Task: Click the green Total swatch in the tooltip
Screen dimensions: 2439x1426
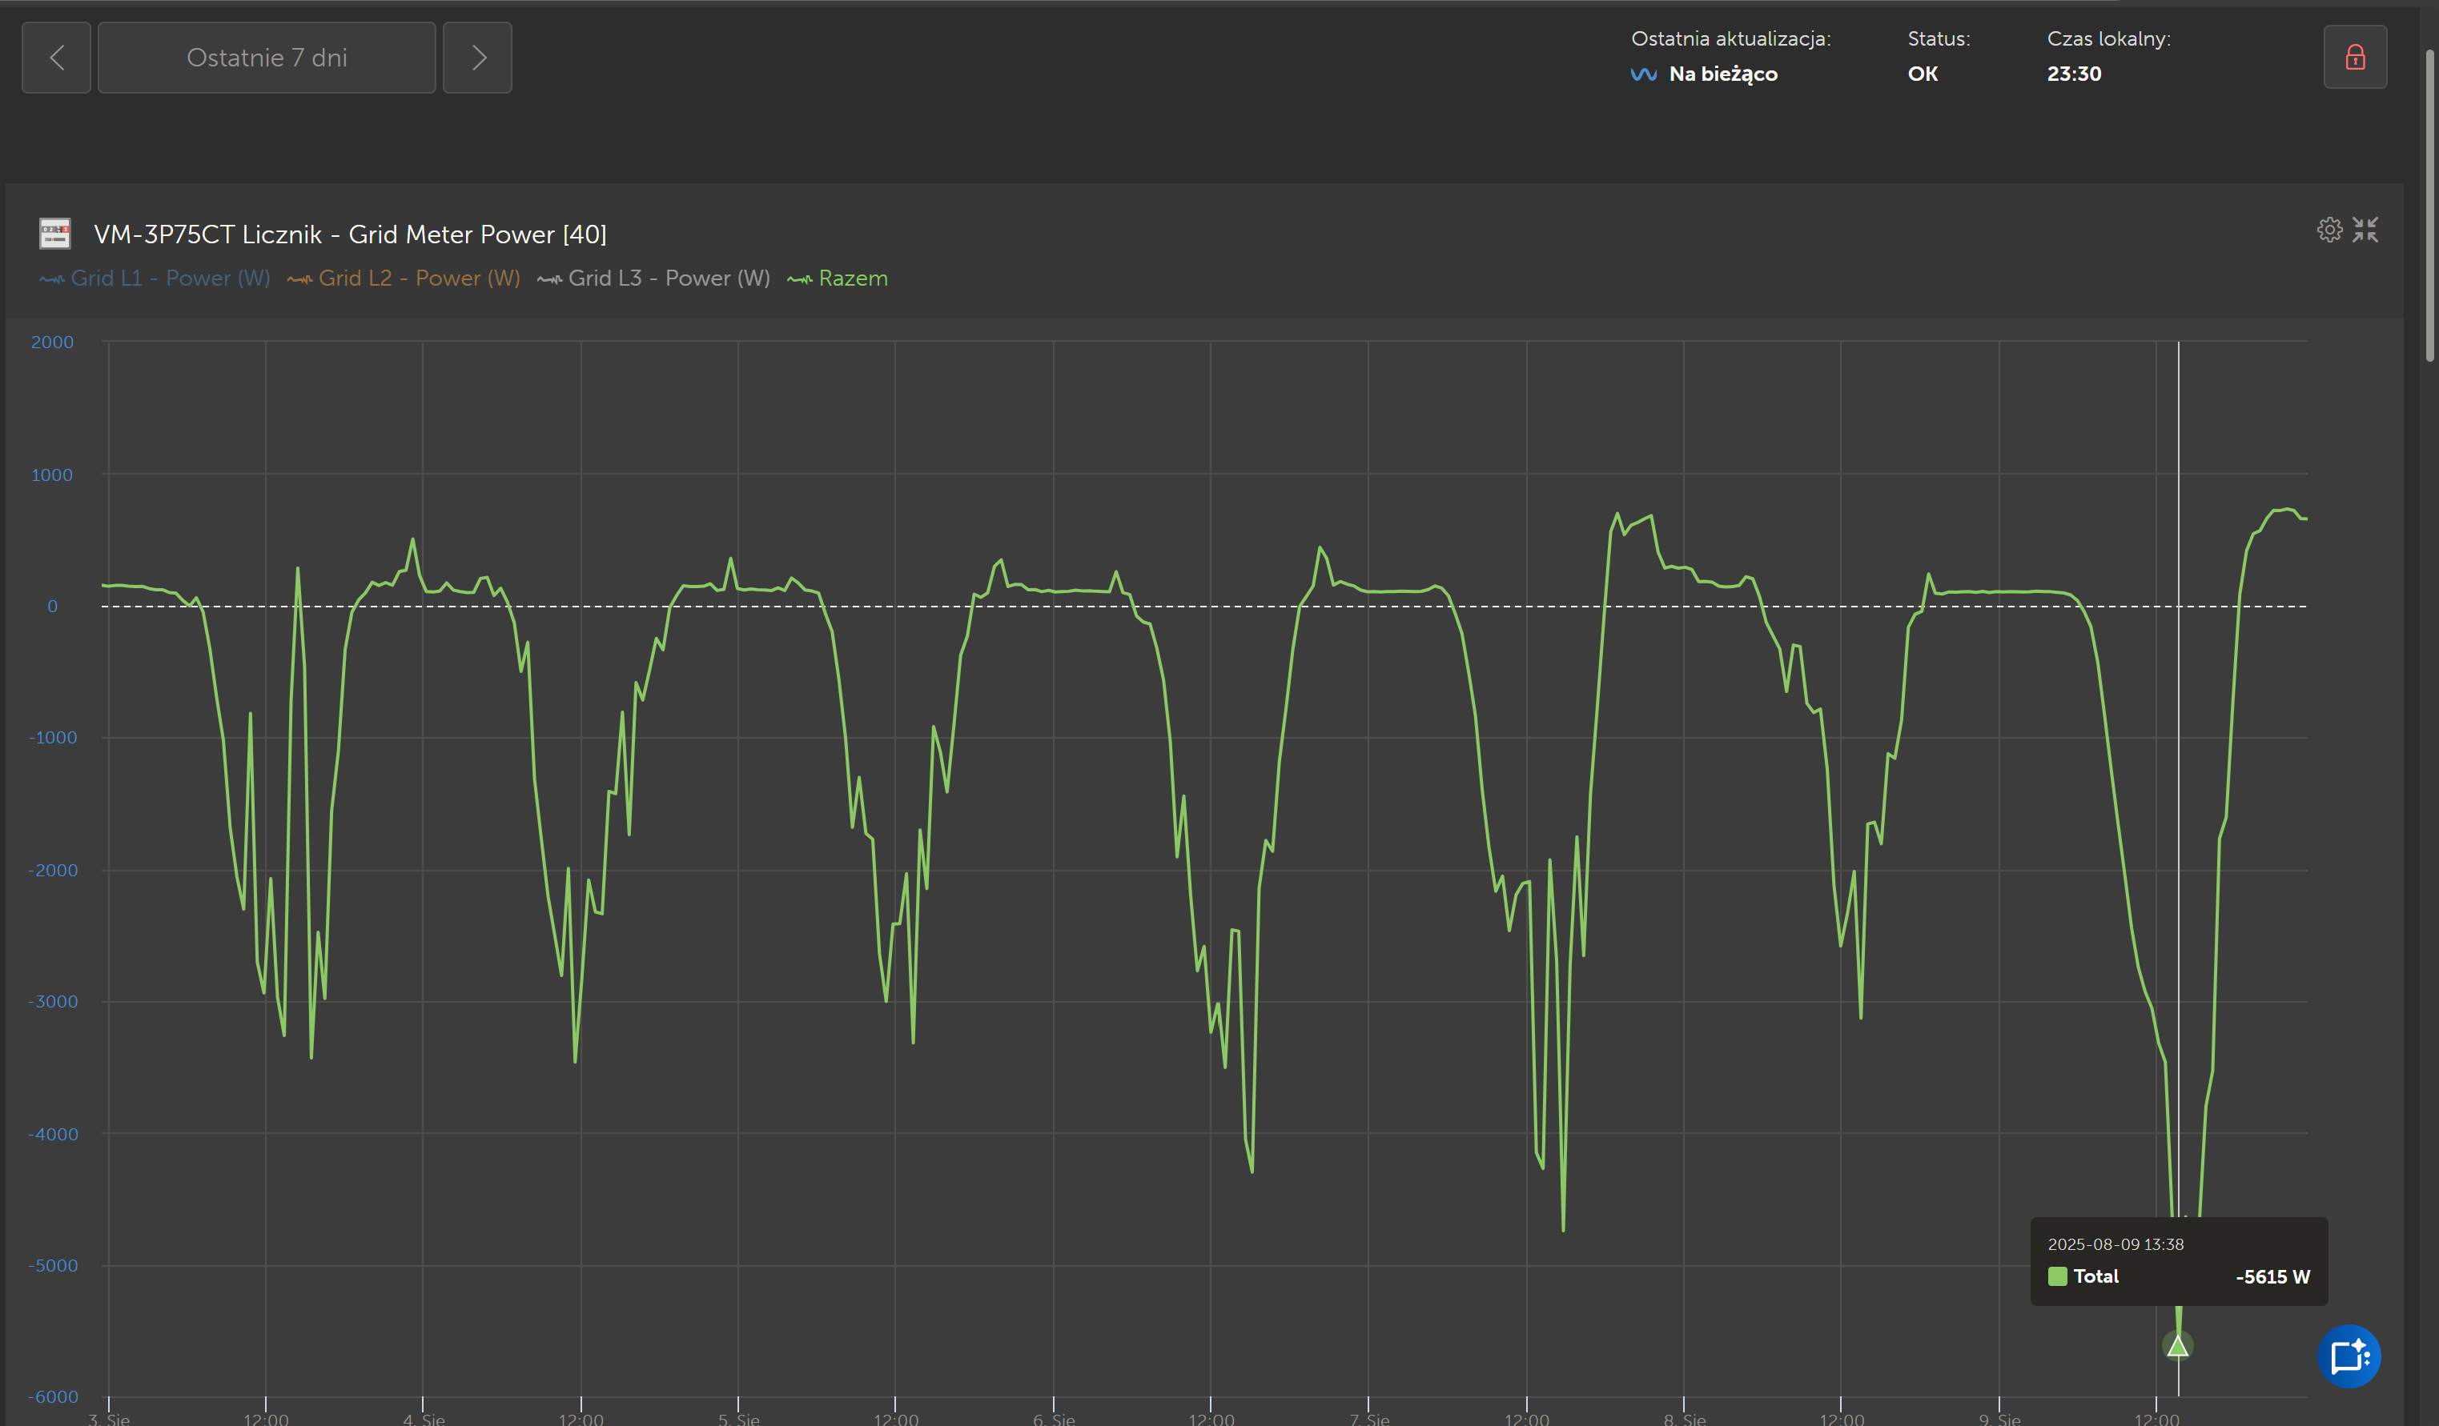Action: pos(2058,1276)
